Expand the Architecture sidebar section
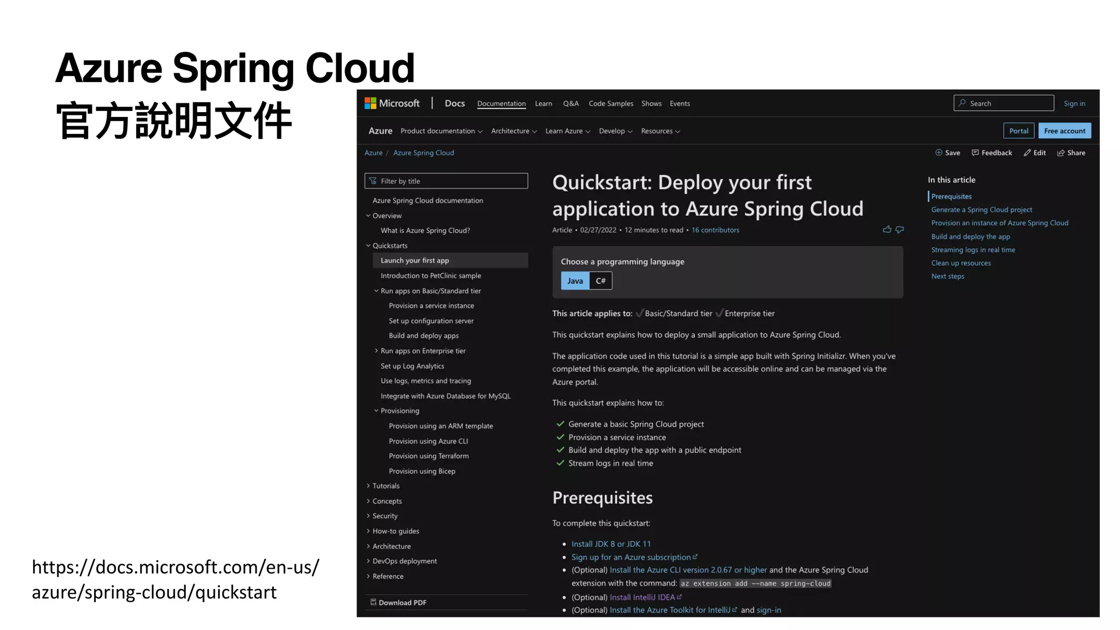 (368, 546)
